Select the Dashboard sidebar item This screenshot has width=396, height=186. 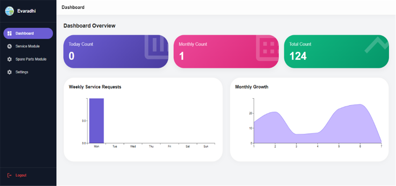(x=28, y=33)
